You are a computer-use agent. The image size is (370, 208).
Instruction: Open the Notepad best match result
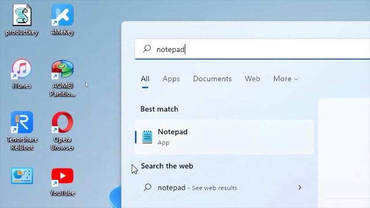click(224, 137)
